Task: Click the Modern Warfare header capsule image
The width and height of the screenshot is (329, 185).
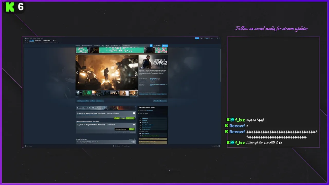Action: pos(153,62)
